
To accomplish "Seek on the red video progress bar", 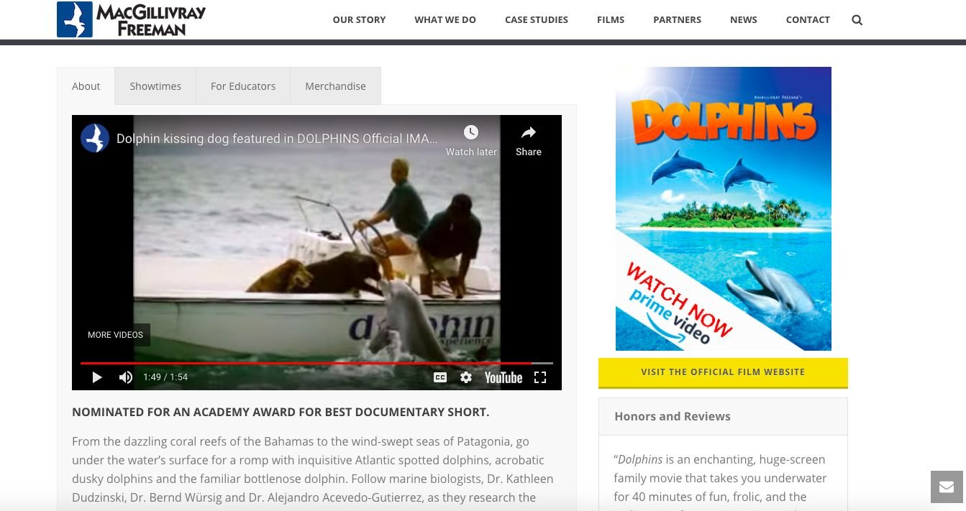I will tap(316, 363).
